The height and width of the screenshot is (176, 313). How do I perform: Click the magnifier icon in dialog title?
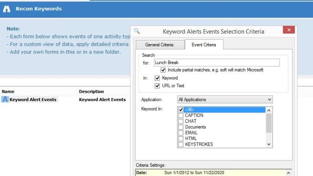click(137, 31)
